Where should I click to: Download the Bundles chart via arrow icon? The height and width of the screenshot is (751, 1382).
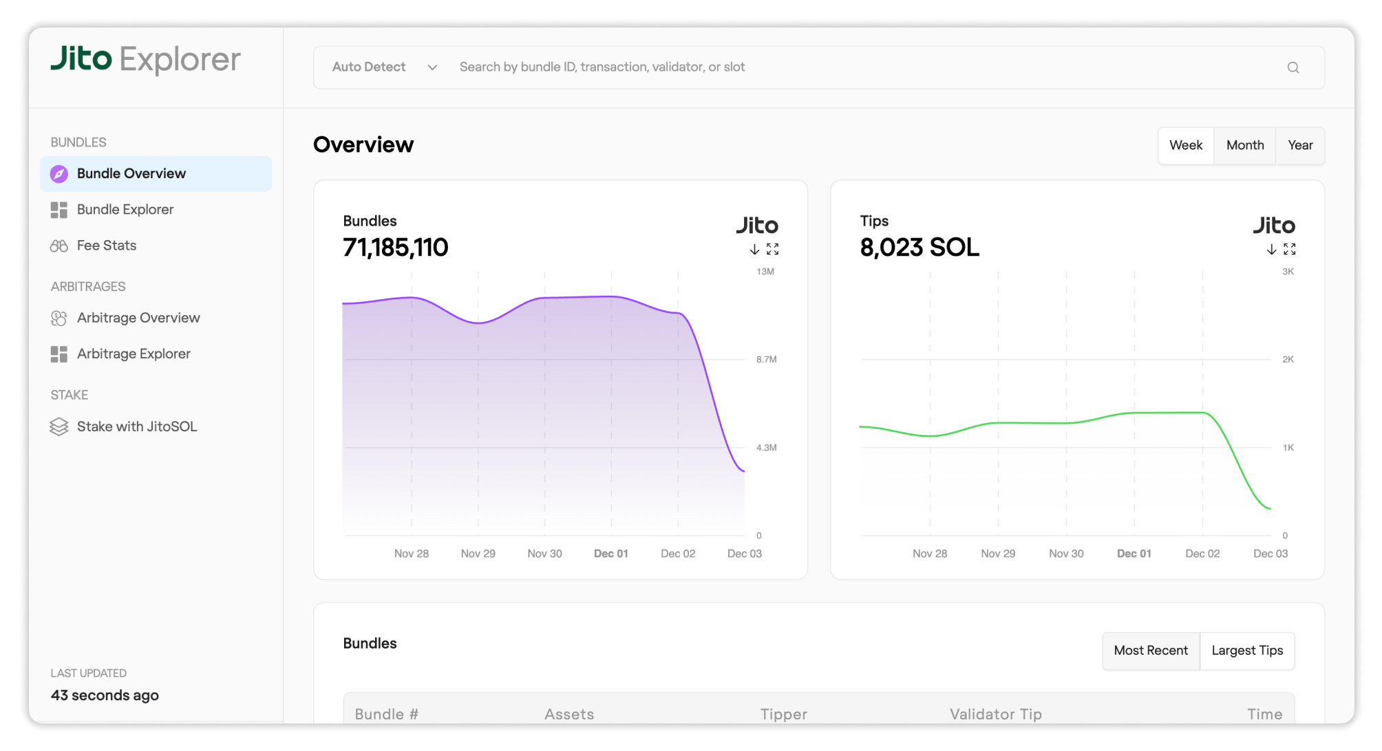pos(754,249)
